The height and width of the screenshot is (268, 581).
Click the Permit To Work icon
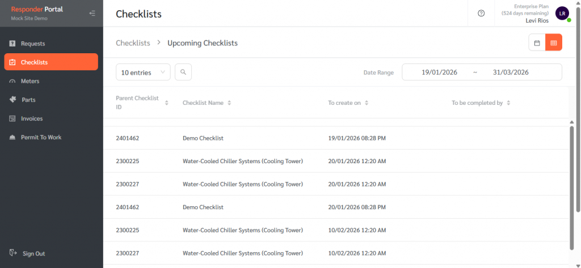coord(12,137)
